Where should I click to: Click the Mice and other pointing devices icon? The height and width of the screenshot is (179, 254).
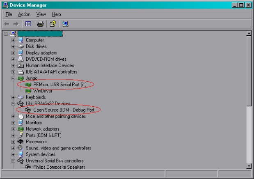(21, 117)
